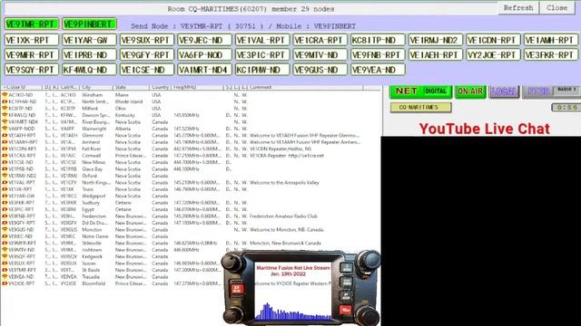Click the icon beside VE1VAL-RPT list row
Image resolution: width=581 pixels, height=326 pixels.
pyautogui.click(x=5, y=183)
